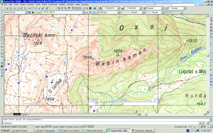
Task: Open the linetype ByLayer dropdown
Action: 143,12
